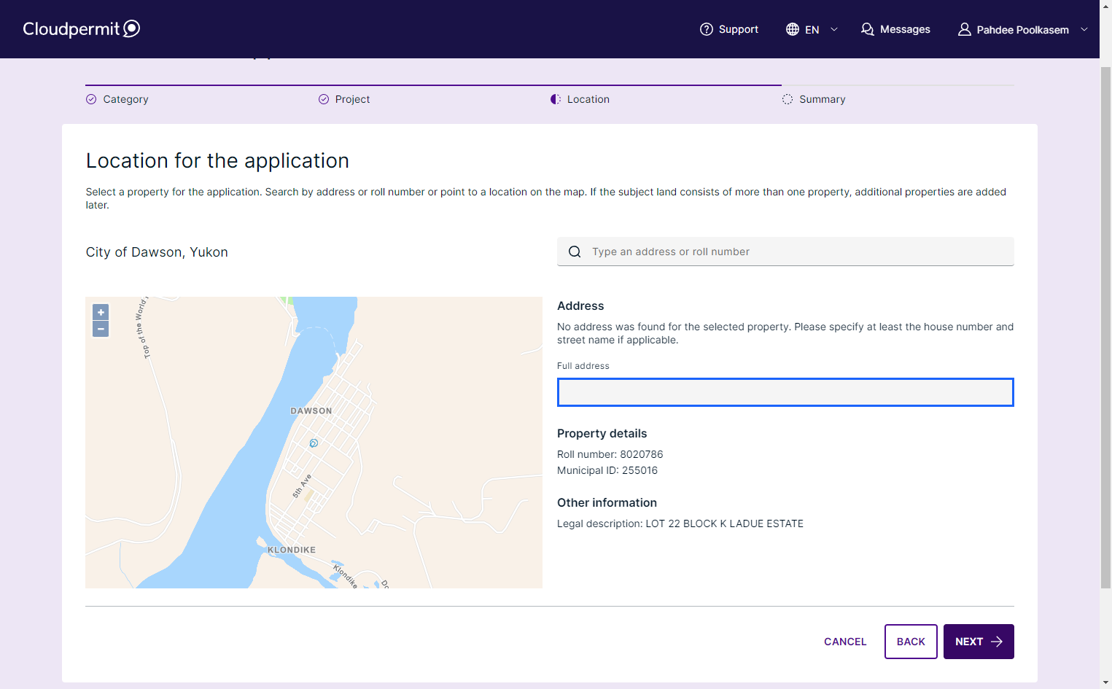Screen dimensions: 1112x689
Task: Zoom out on the map
Action: (101, 329)
